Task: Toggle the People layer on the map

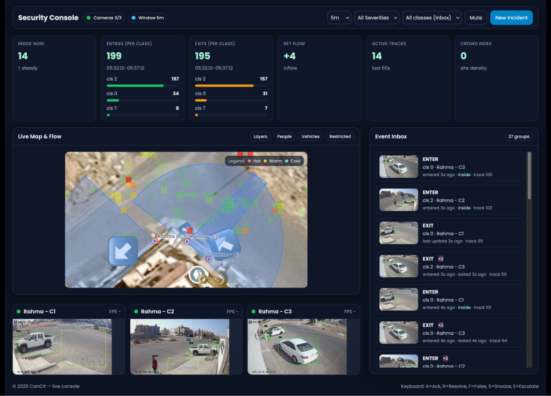Action: pyautogui.click(x=284, y=136)
